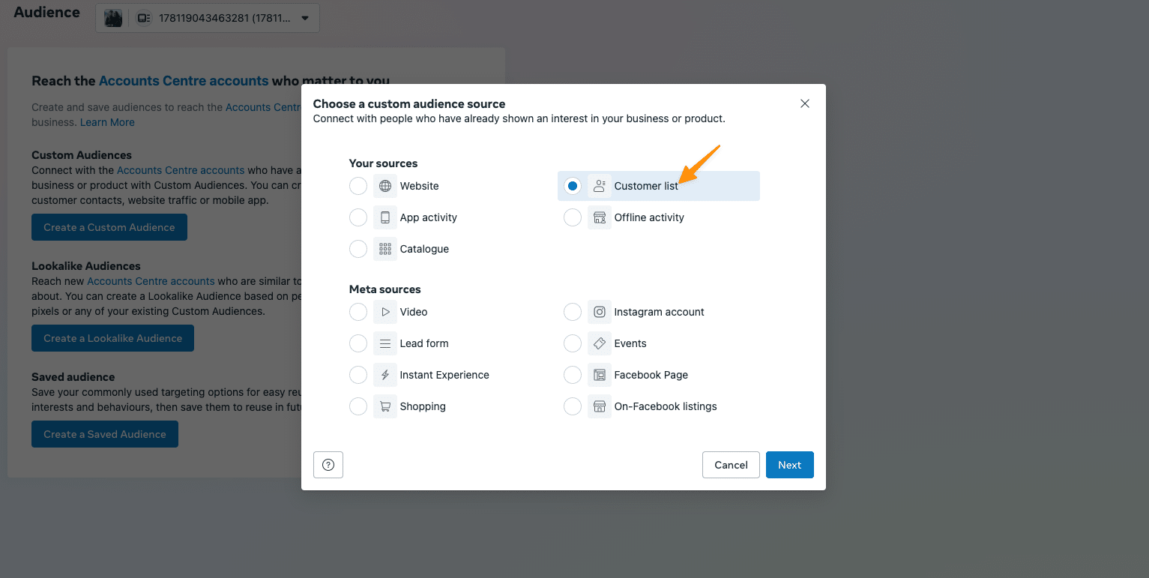
Task: Click the App activity phone icon
Action: click(x=385, y=217)
